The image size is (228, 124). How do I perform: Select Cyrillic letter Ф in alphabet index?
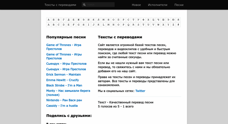click(143, 20)
